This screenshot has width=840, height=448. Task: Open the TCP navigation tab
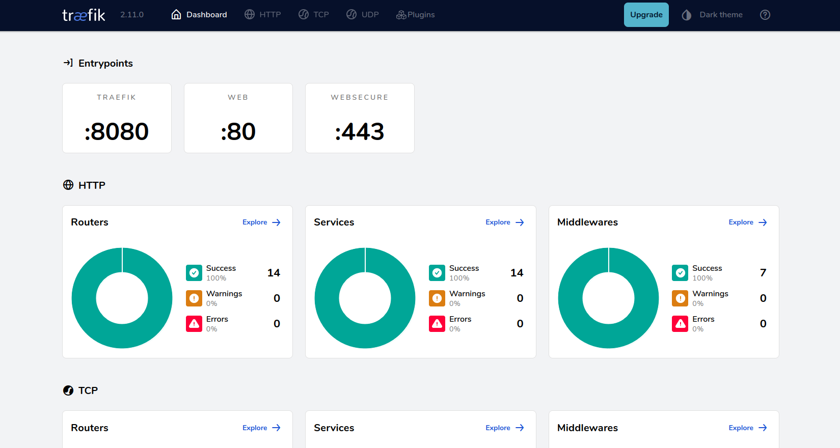314,15
